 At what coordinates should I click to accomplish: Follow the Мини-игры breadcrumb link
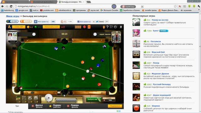(13, 16)
